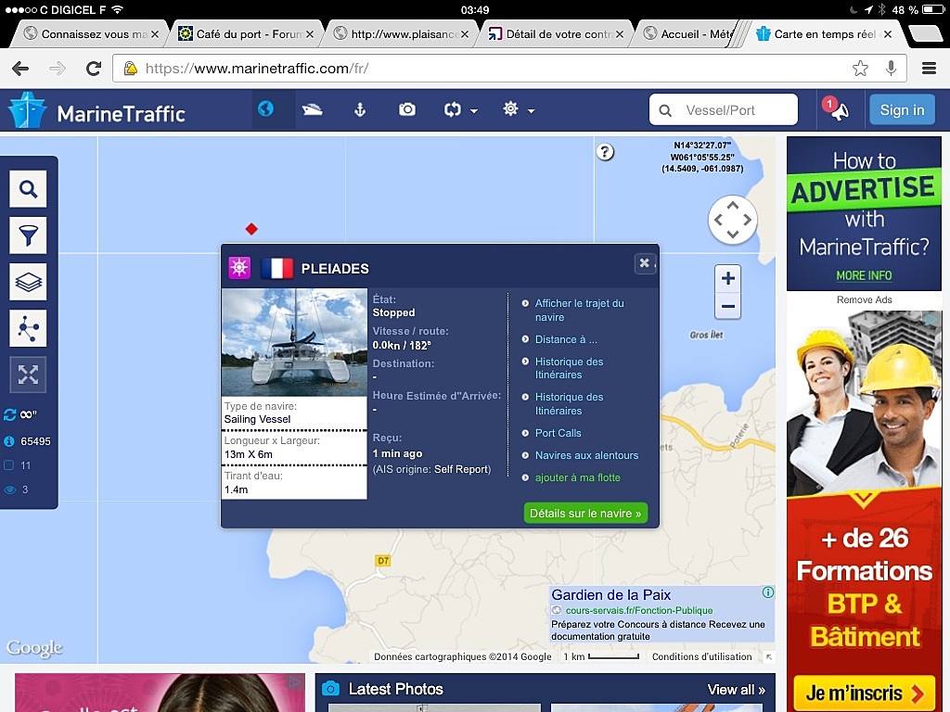This screenshot has width=950, height=712.
Task: Tap the microphone voice search icon
Action: [x=891, y=69]
